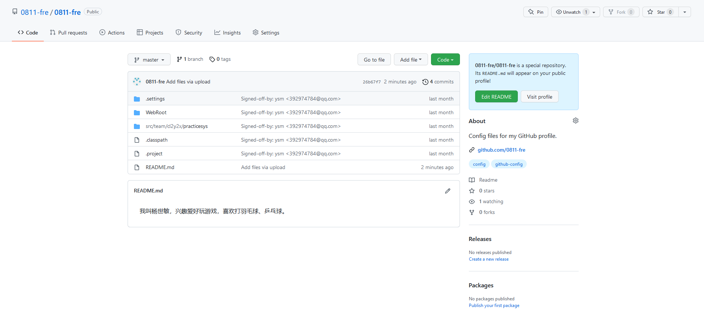The height and width of the screenshot is (317, 704).
Task: Open the Unwatch notifications dropdown
Action: [x=575, y=12]
